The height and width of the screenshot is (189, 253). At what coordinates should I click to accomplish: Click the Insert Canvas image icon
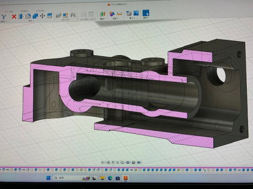[136, 13]
